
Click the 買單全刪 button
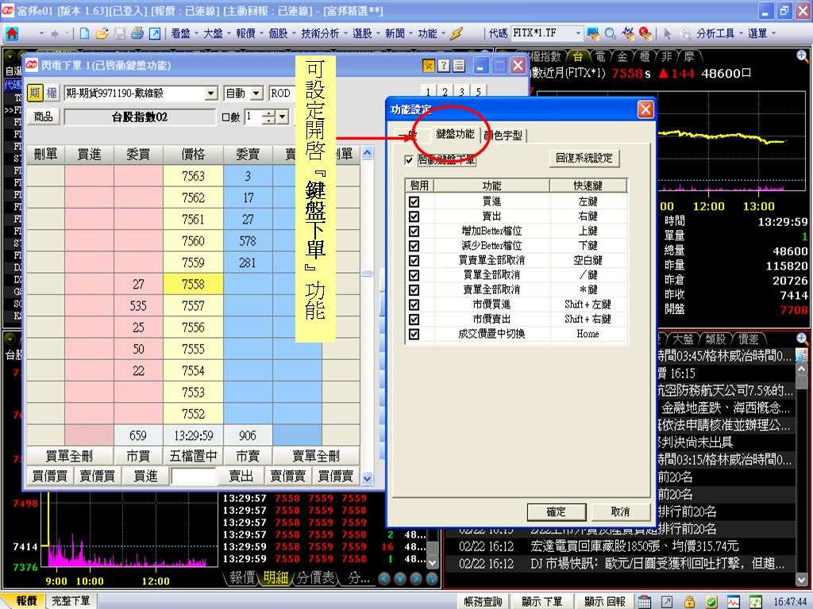pyautogui.click(x=70, y=456)
